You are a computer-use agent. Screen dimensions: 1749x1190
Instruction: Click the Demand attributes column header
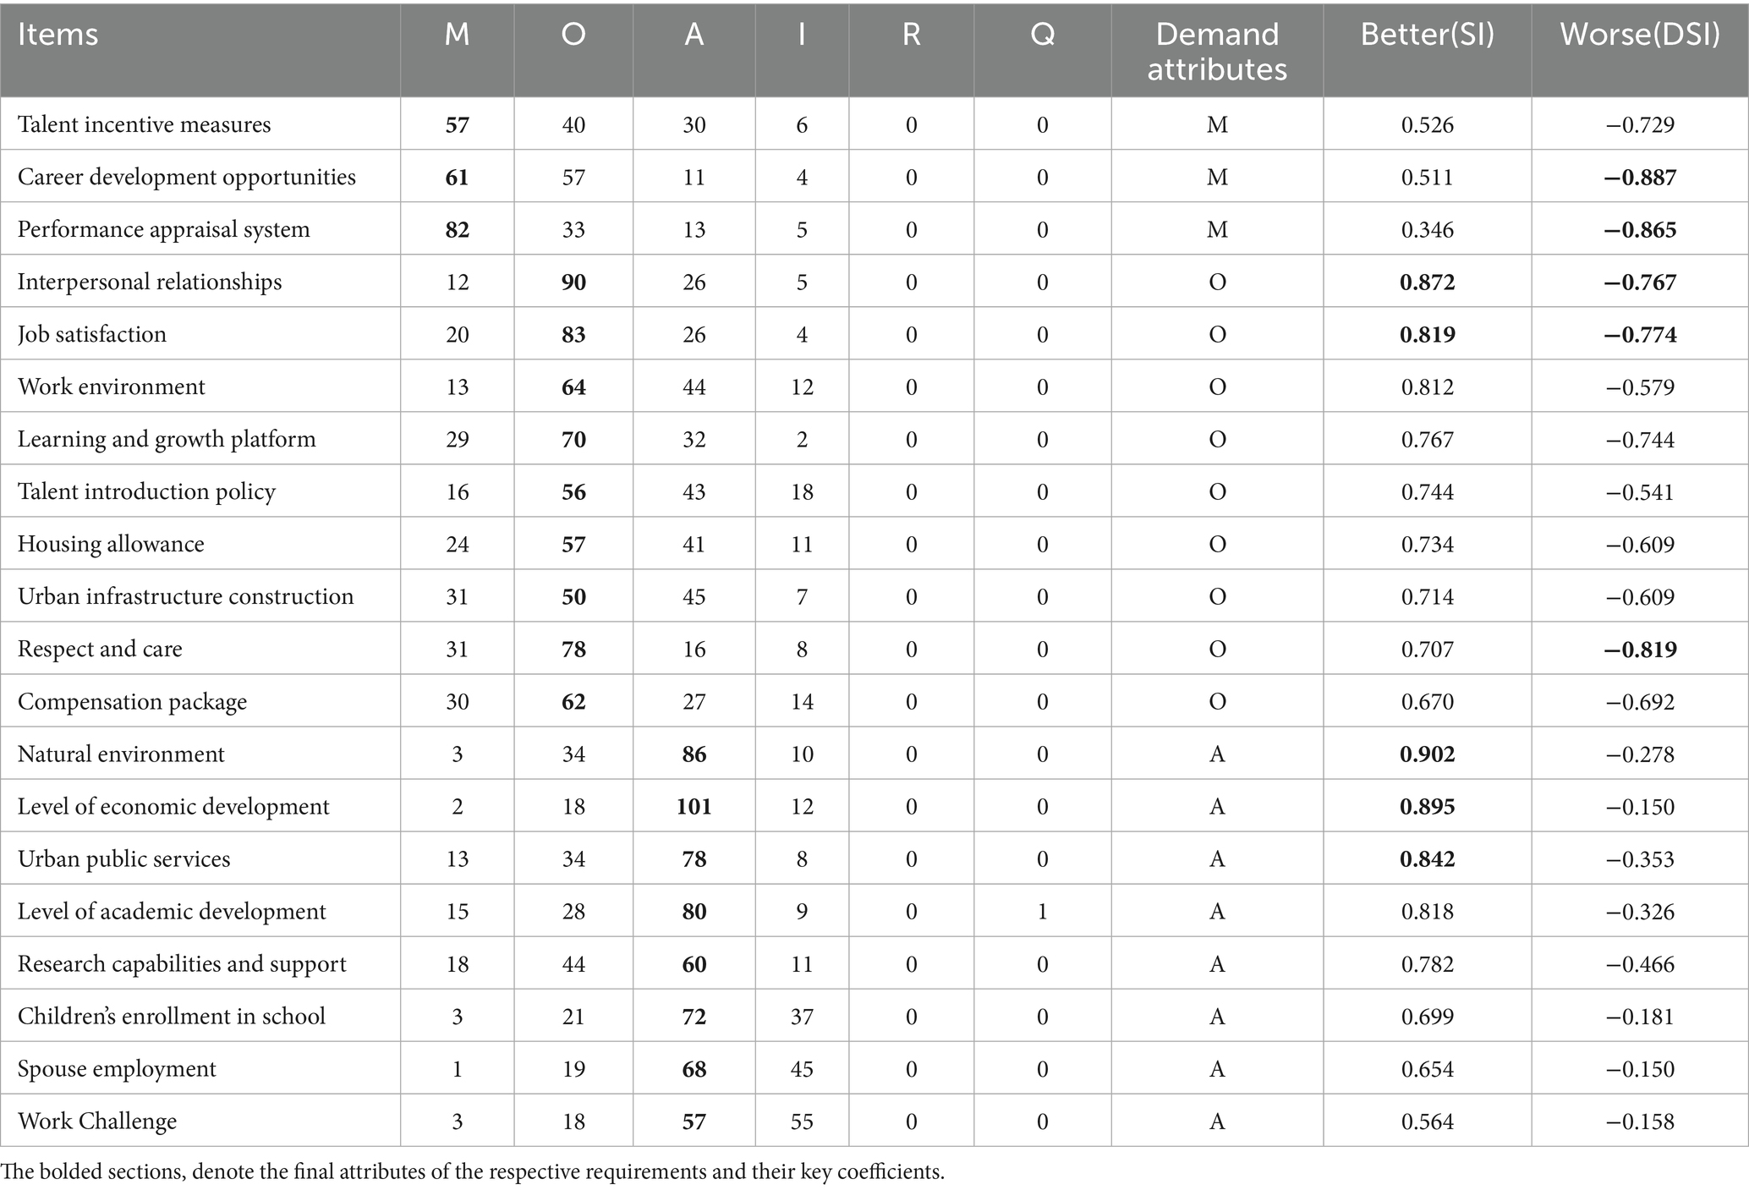[1216, 52]
